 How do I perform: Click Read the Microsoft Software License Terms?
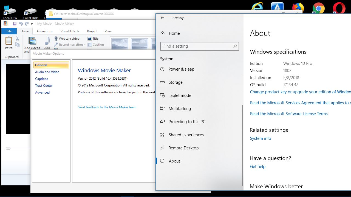pyautogui.click(x=289, y=114)
